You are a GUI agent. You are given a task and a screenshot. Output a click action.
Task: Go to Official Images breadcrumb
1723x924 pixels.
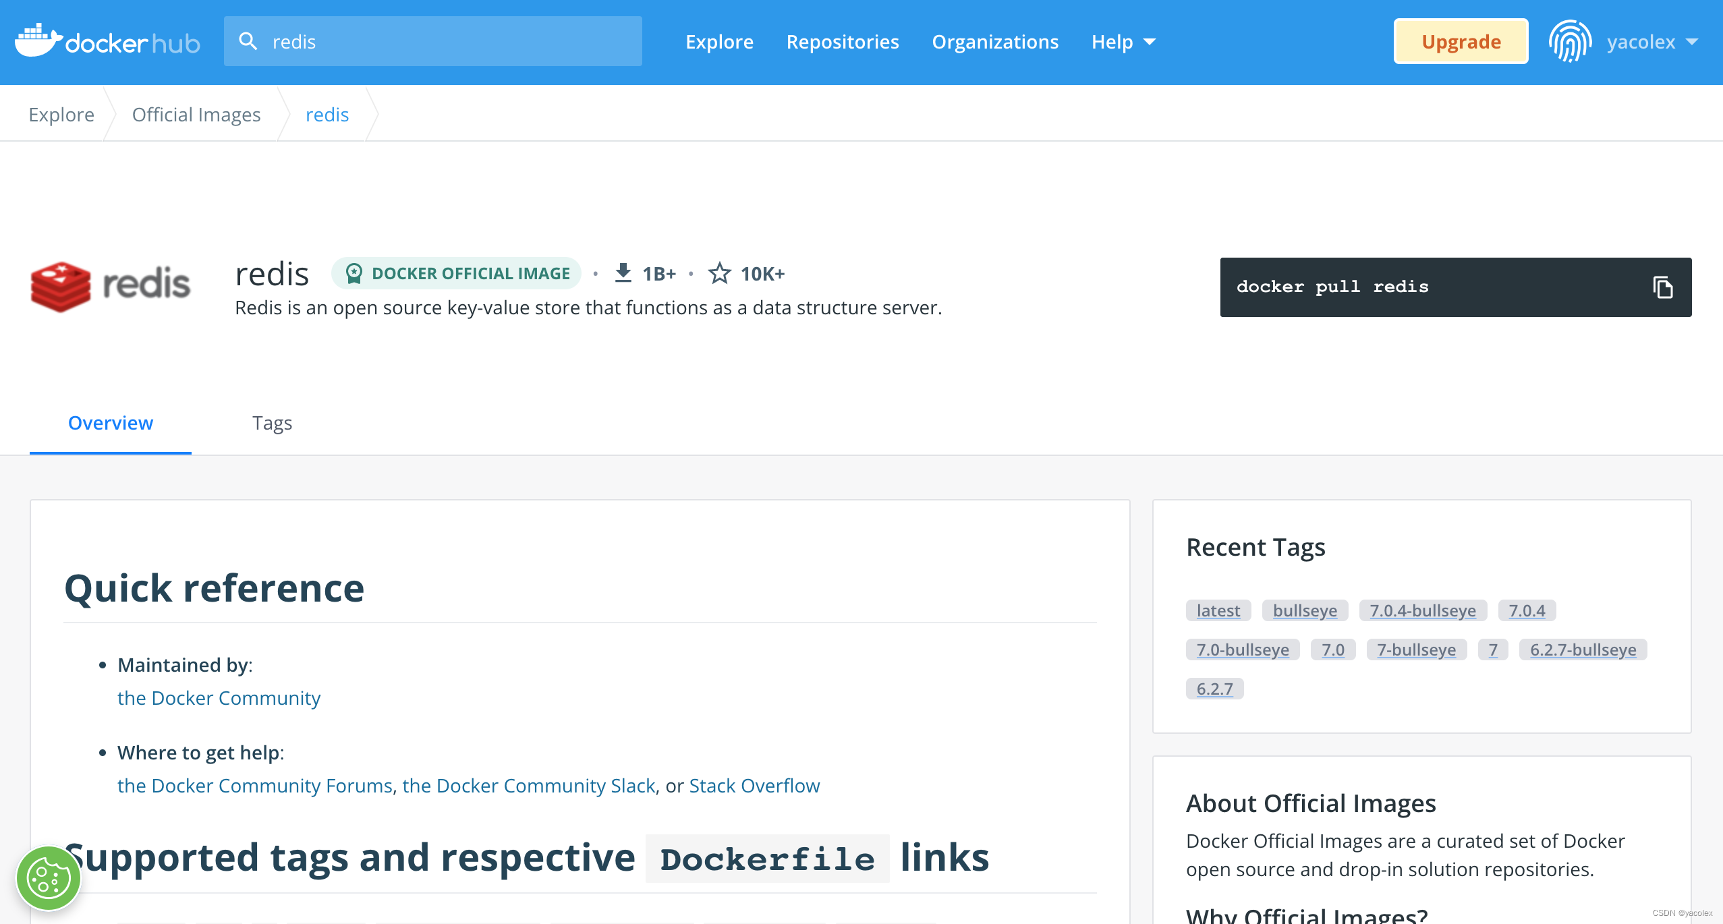pyautogui.click(x=196, y=115)
